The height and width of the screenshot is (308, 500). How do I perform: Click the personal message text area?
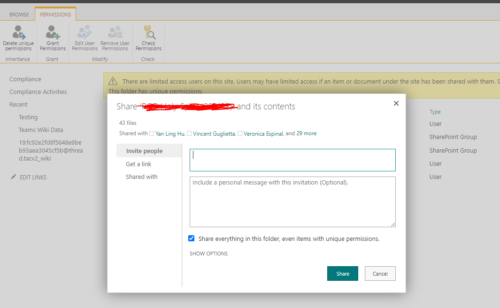pos(292,202)
